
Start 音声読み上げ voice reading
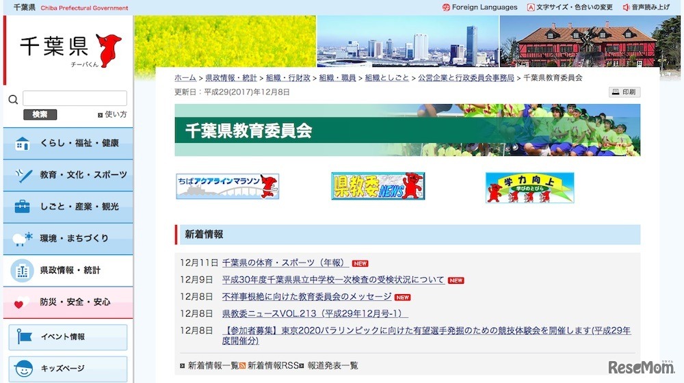pyautogui.click(x=650, y=8)
